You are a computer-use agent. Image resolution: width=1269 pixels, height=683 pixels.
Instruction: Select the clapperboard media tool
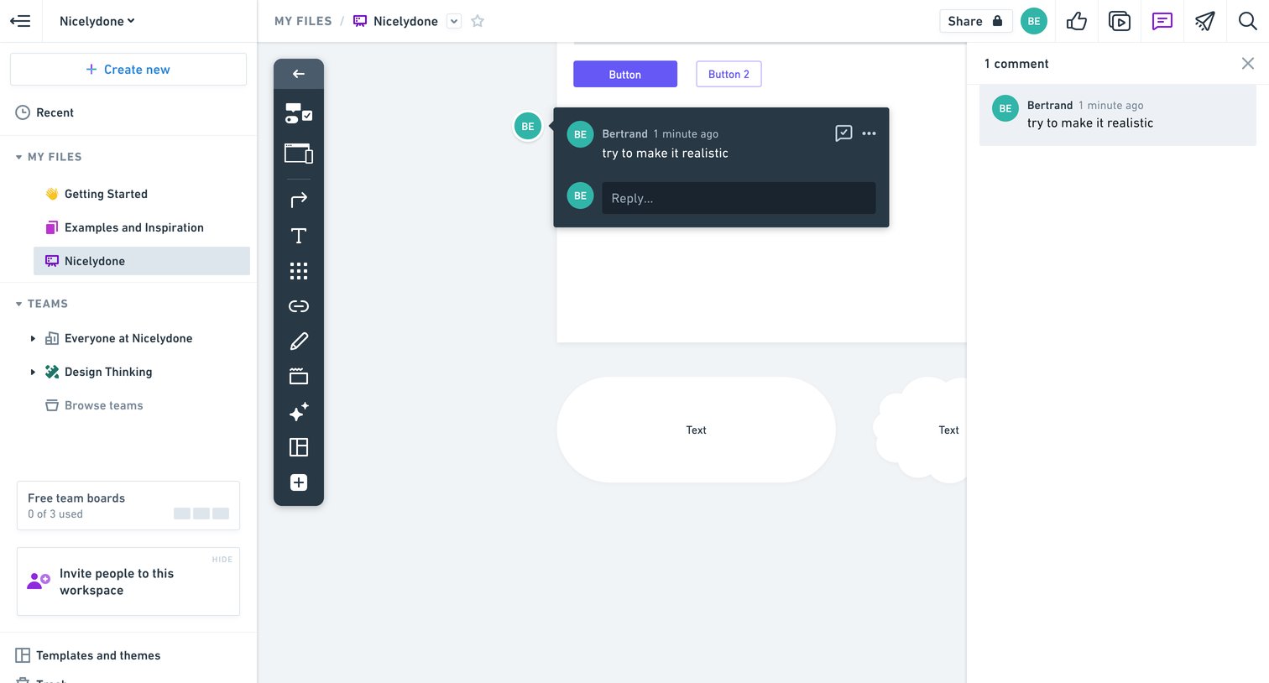coord(299,377)
